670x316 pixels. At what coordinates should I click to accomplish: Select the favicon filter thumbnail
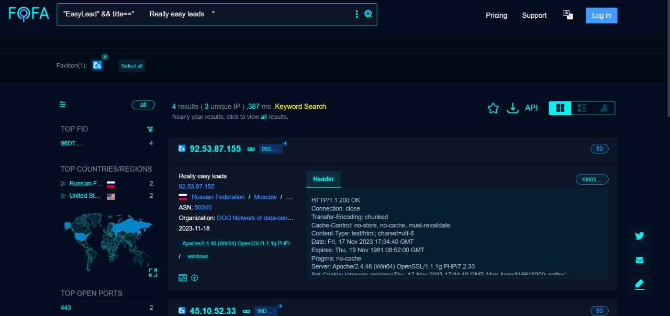click(x=97, y=65)
